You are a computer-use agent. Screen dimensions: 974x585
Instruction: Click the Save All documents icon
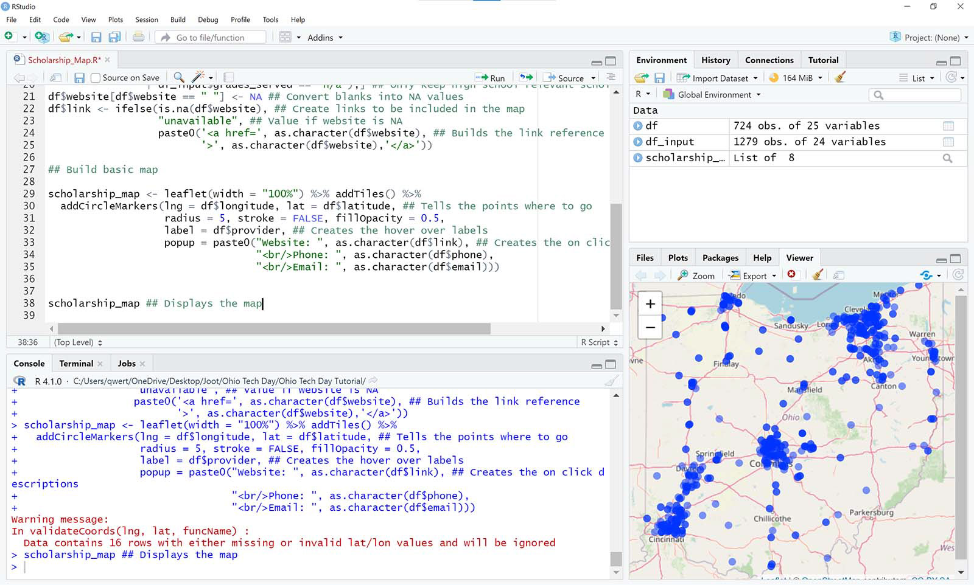[x=114, y=37]
